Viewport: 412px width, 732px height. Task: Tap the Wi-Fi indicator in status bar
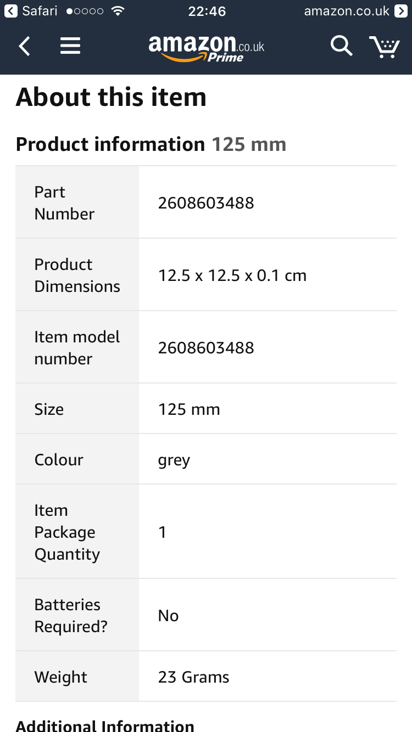pos(117,11)
